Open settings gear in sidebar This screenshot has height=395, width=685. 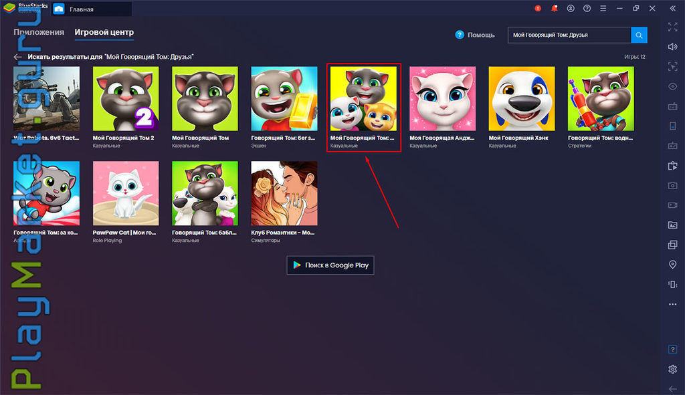[673, 369]
